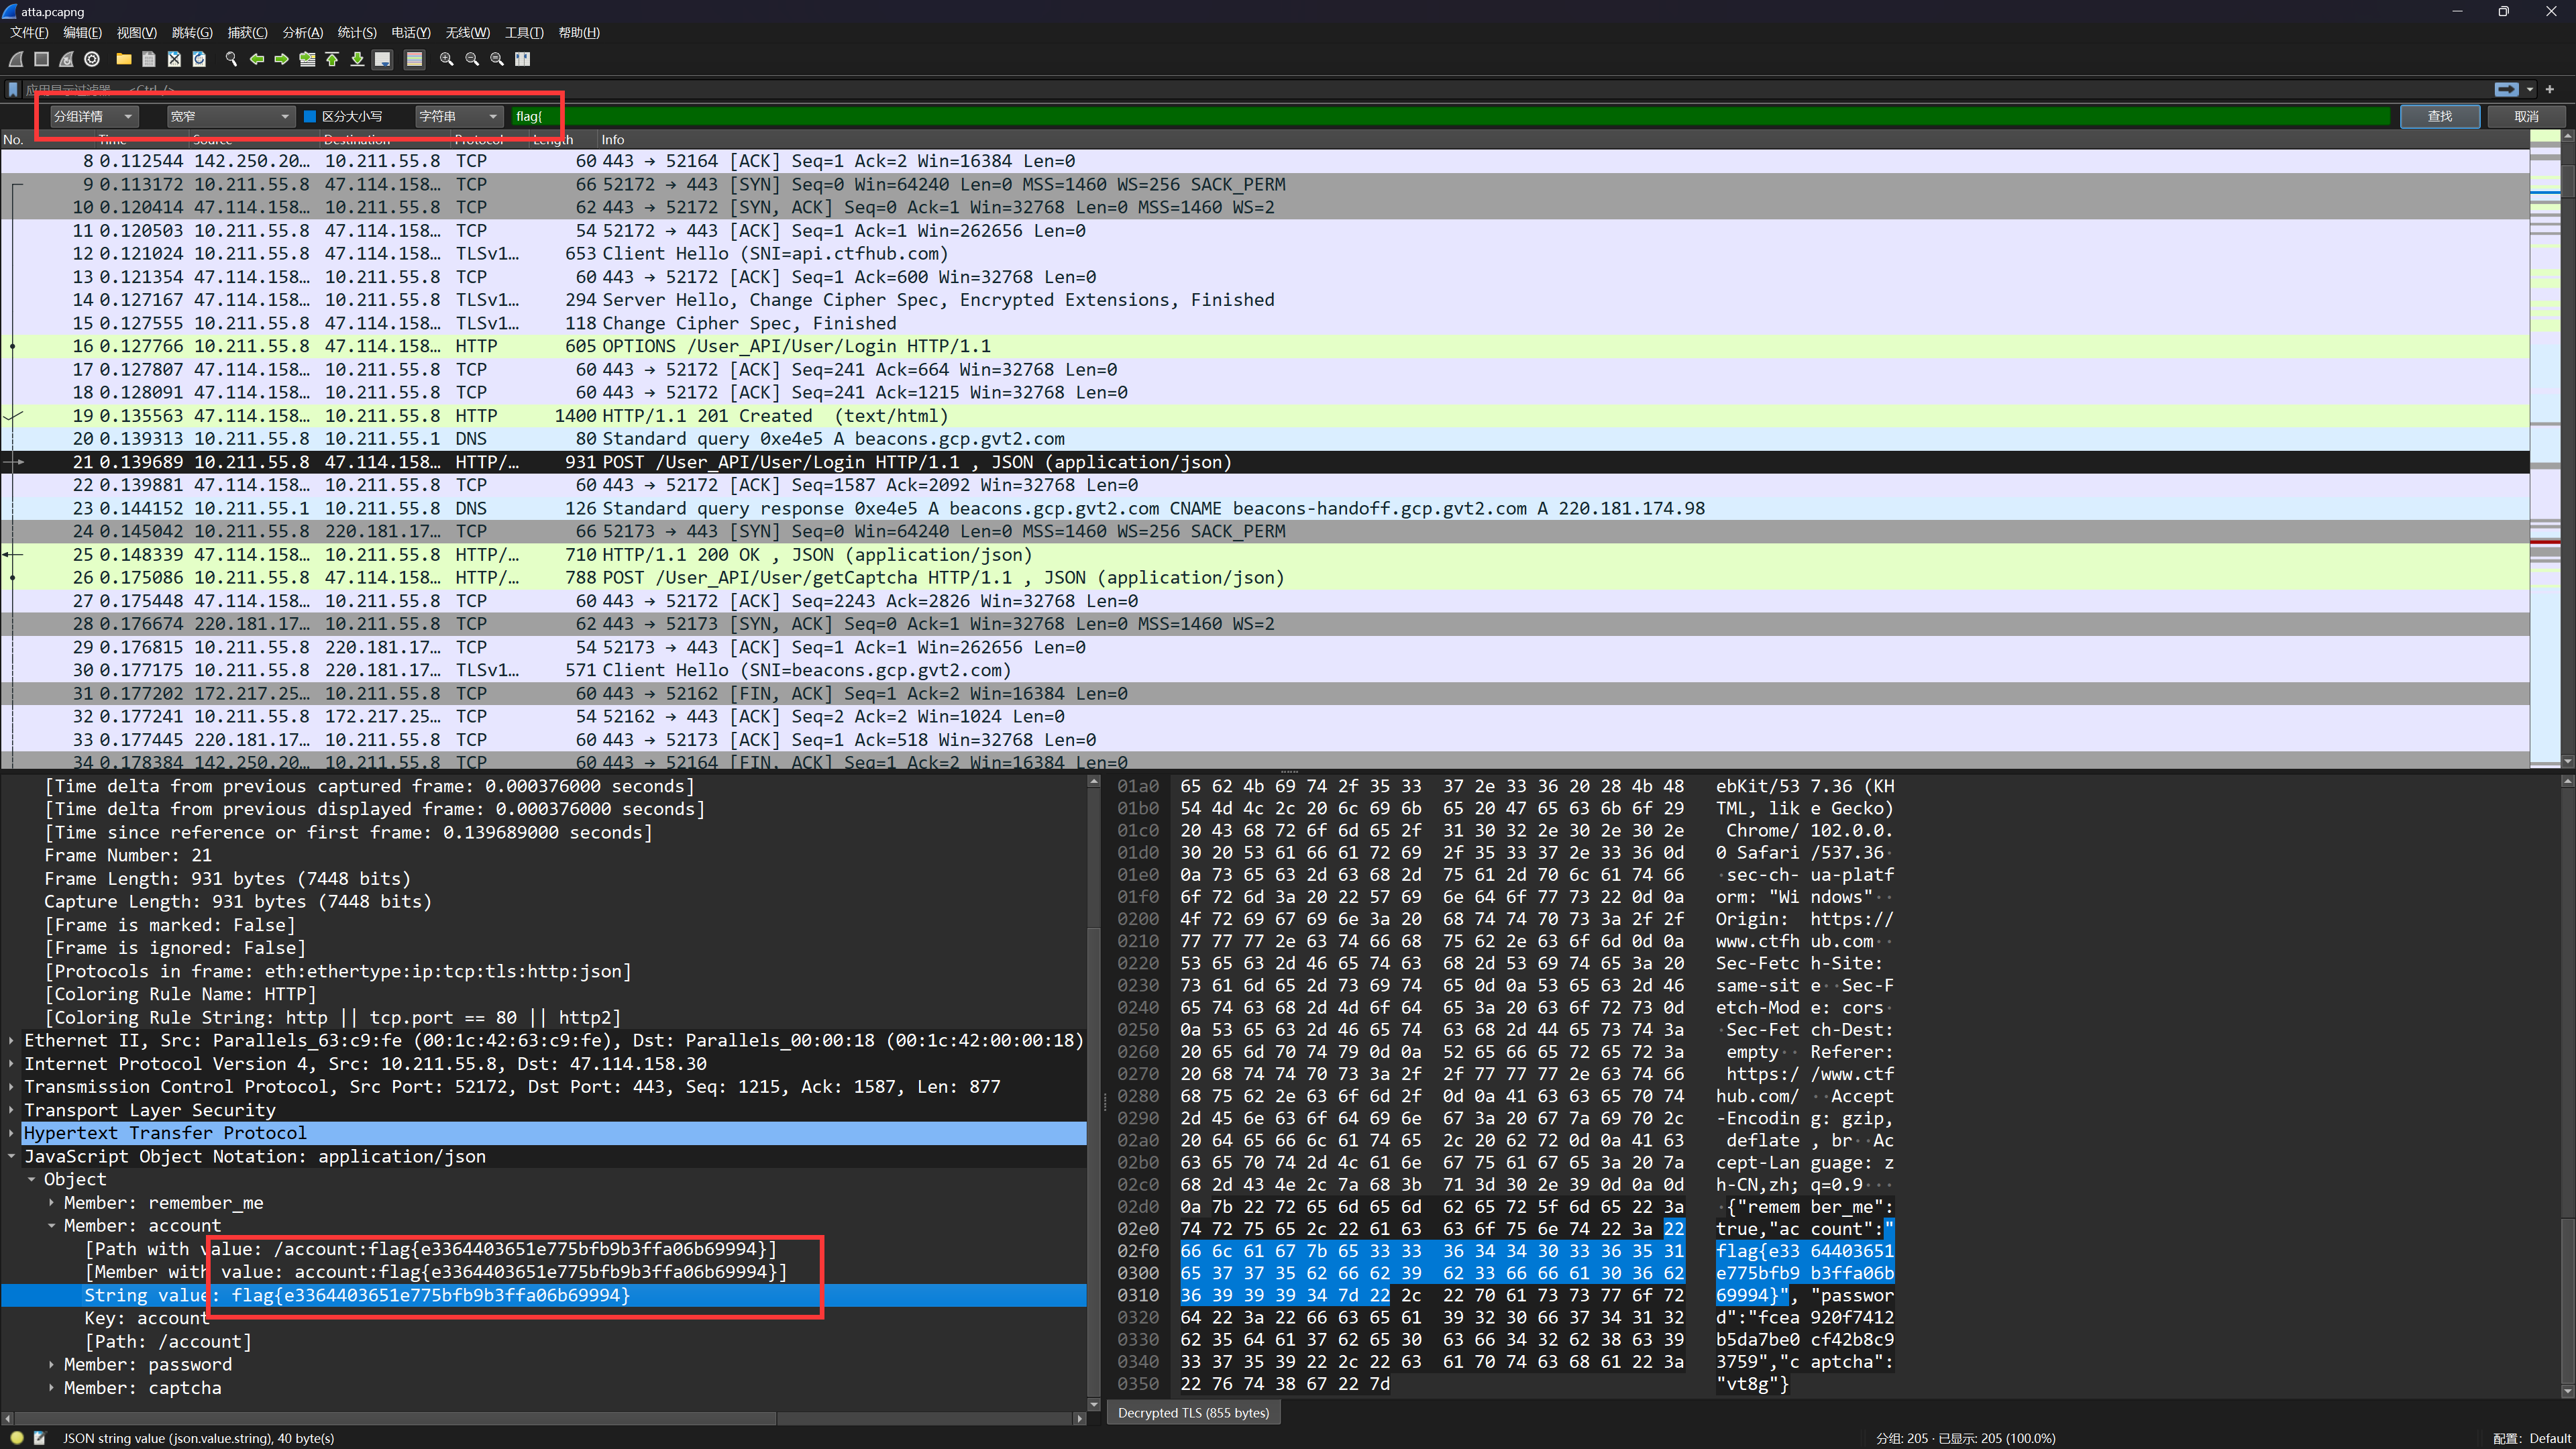Collapse Member: account node
Screen dimensions: 2576x1449
pyautogui.click(x=51, y=1226)
